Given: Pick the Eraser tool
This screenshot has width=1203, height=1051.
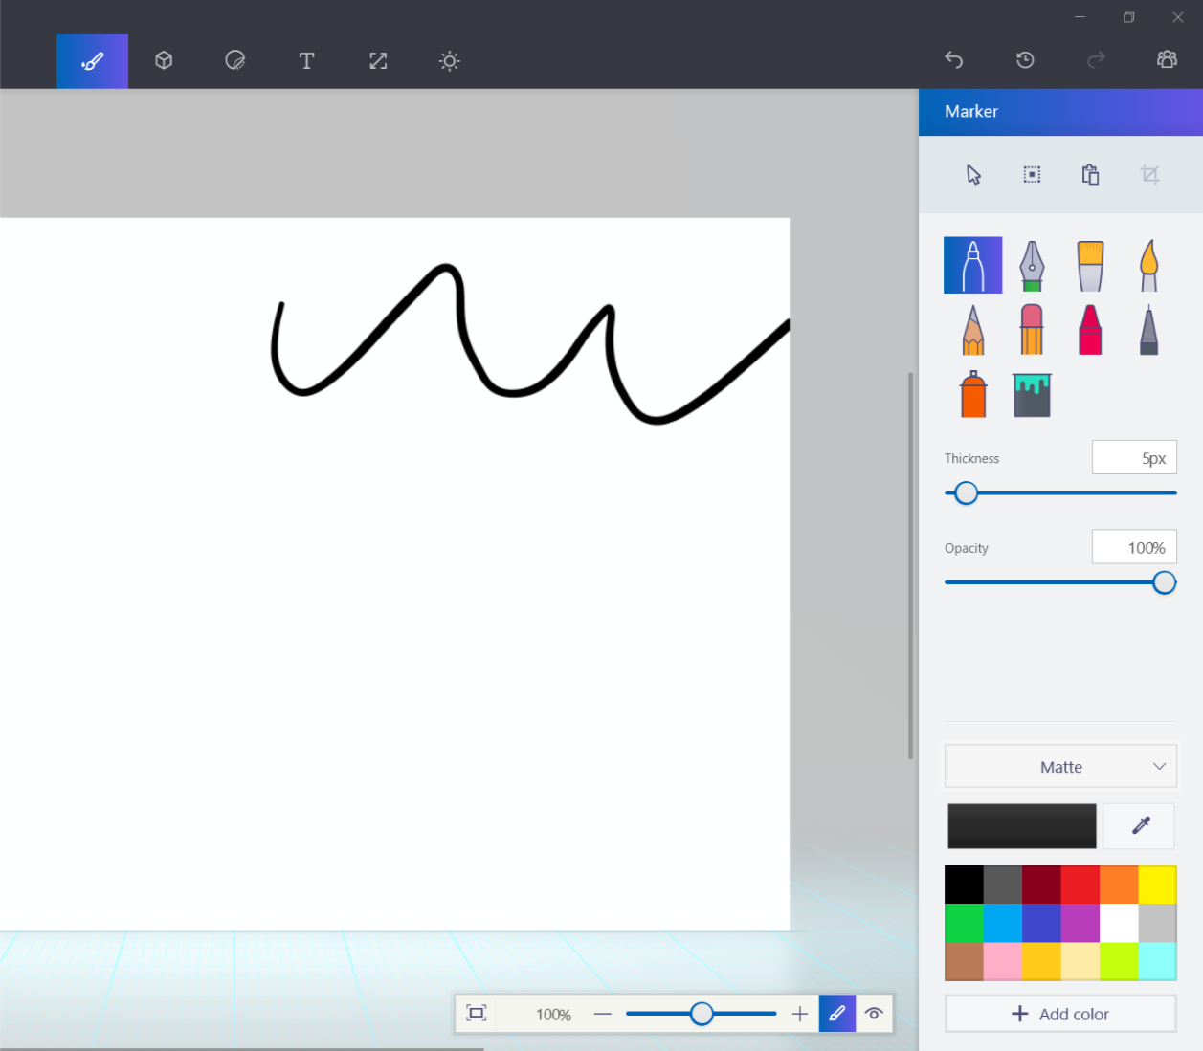Looking at the screenshot, I should point(1031,330).
